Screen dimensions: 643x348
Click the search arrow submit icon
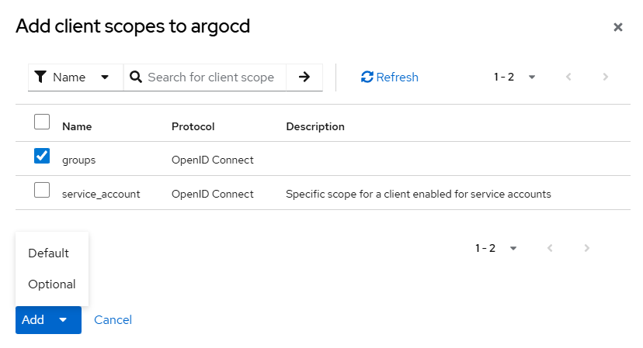[x=304, y=77]
